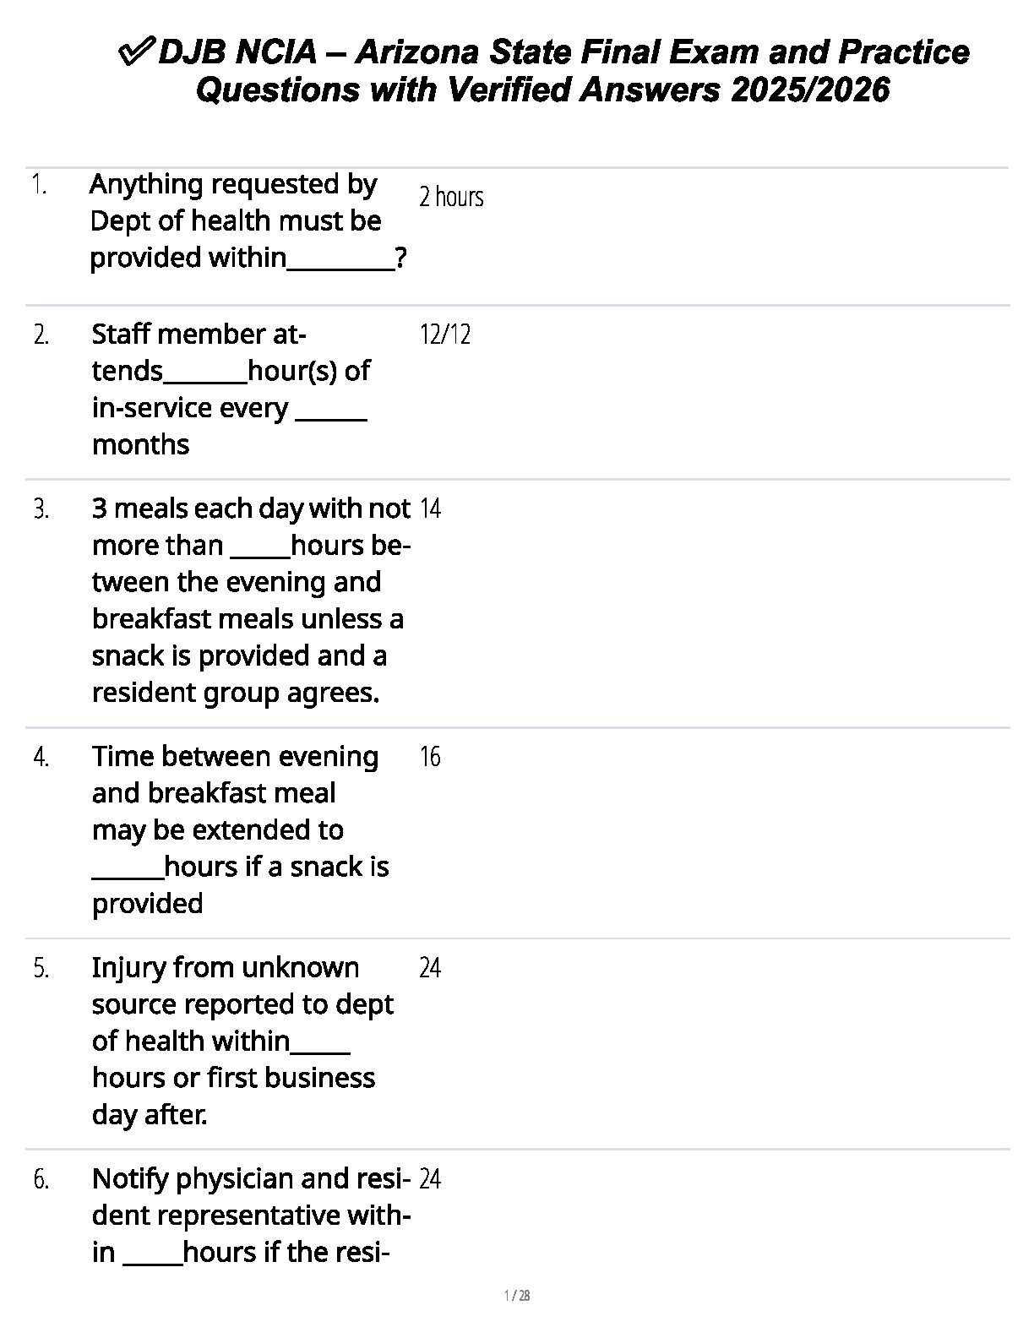Select question 1 about Dept of health
This screenshot has width=1034, height=1338.
click(x=245, y=221)
